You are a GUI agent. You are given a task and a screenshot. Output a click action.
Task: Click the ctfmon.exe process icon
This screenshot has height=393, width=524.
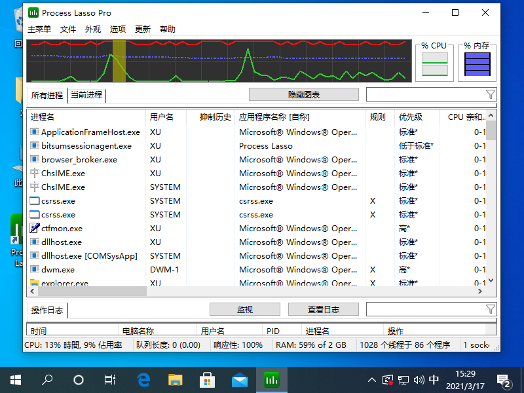click(35, 229)
